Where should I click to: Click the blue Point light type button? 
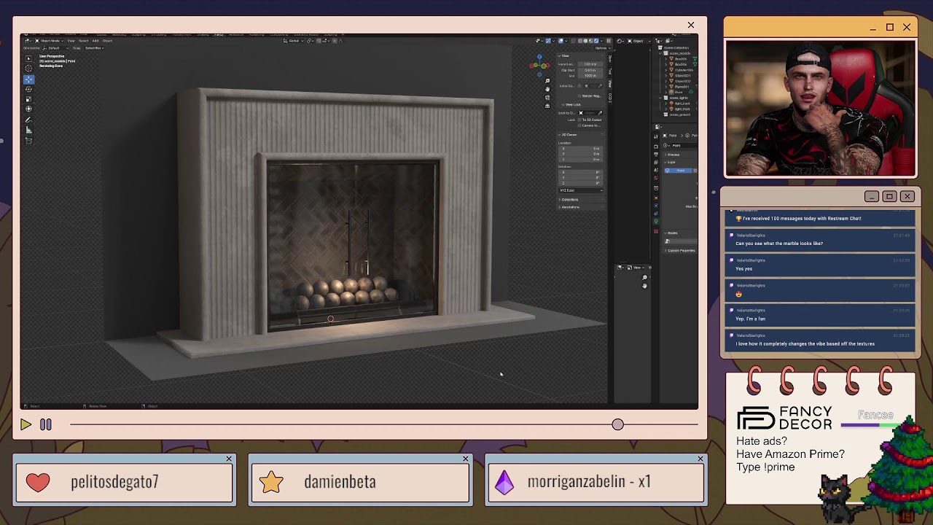[678, 171]
